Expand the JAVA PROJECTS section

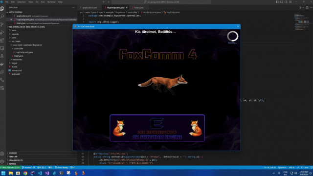pos(16,160)
